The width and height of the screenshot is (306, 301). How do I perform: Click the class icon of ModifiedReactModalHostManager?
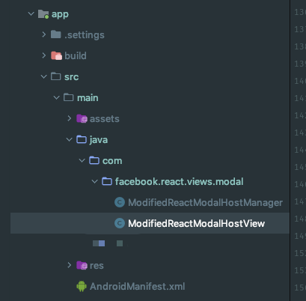[120, 202]
